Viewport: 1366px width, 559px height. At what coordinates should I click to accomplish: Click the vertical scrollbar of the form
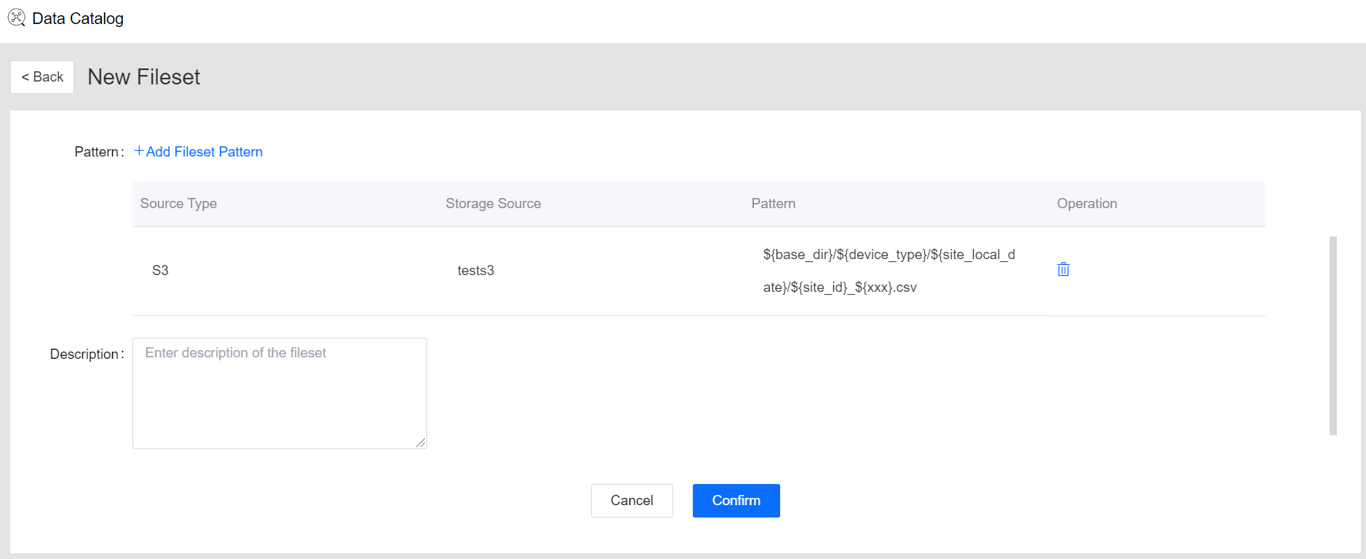click(x=1333, y=336)
